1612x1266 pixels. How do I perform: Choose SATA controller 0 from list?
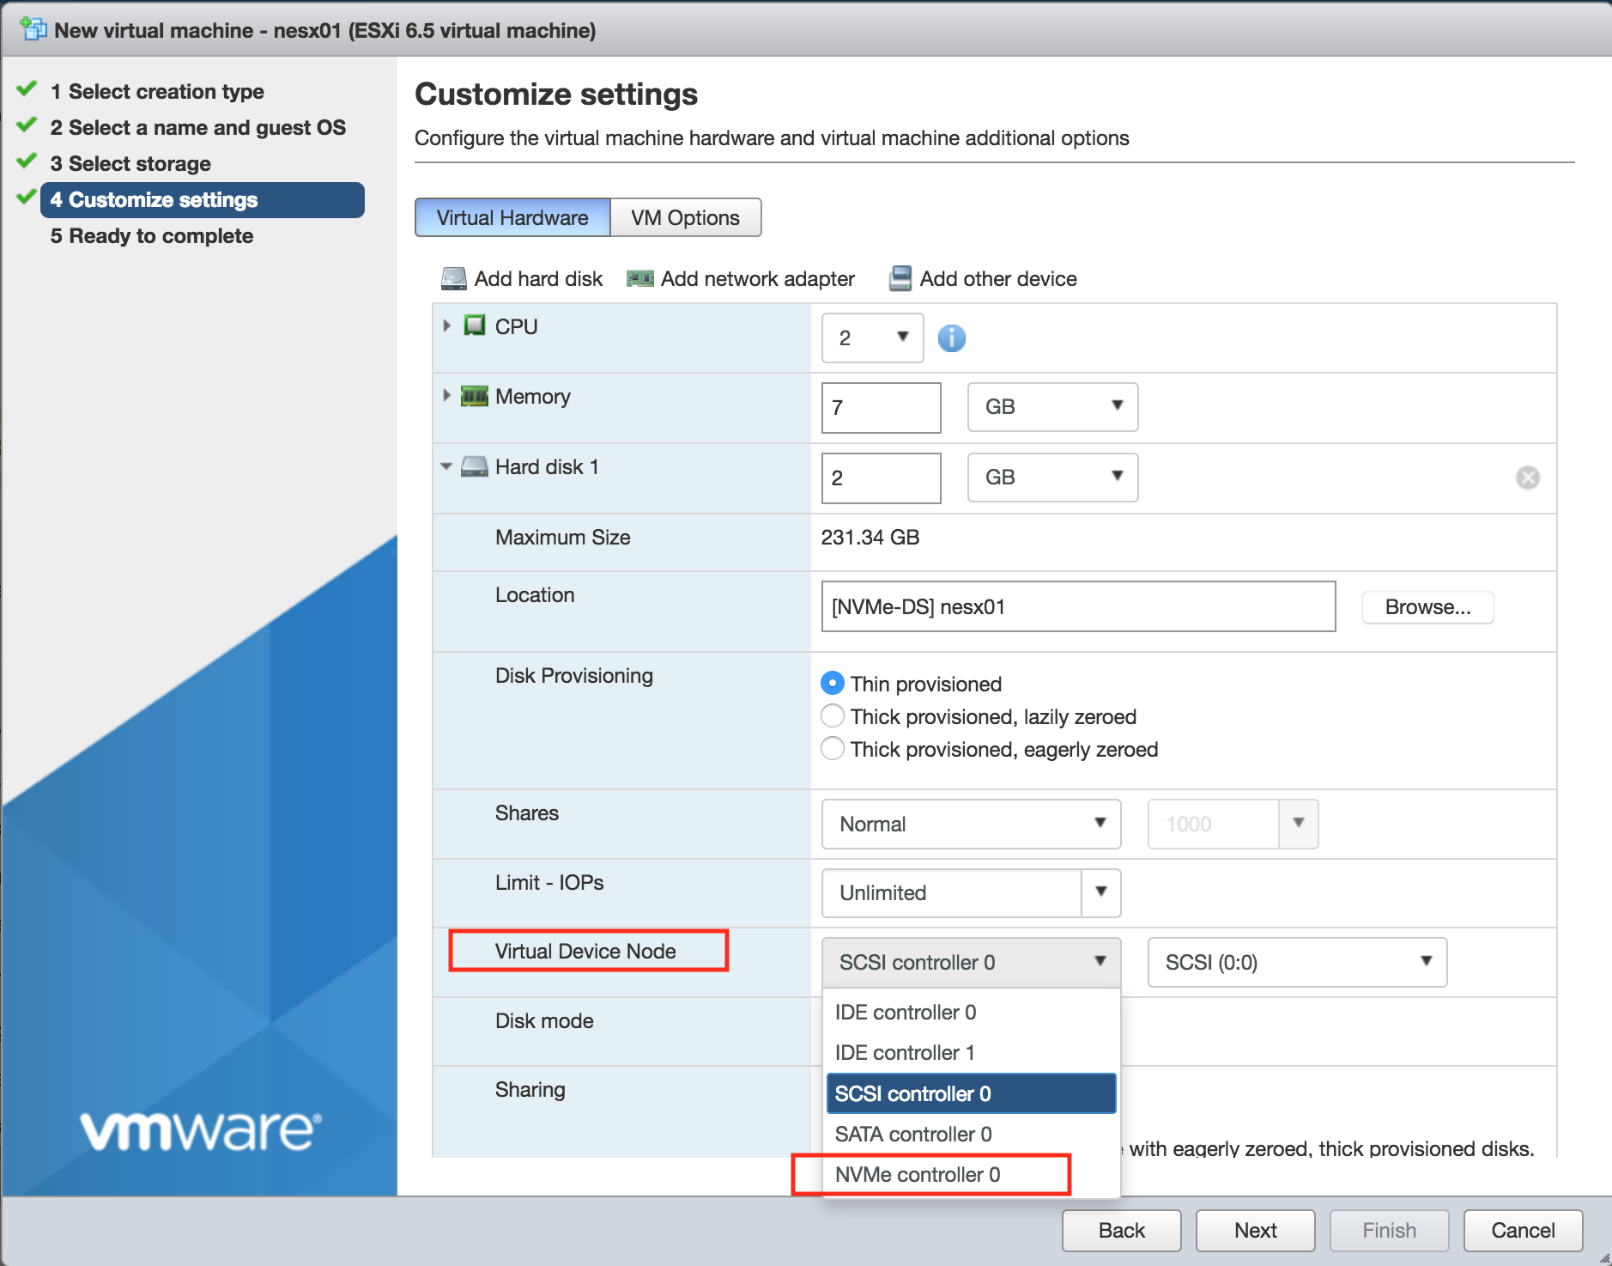(971, 1134)
